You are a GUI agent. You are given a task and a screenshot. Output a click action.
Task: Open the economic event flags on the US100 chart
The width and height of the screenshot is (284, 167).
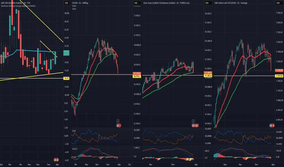click(x=119, y=125)
